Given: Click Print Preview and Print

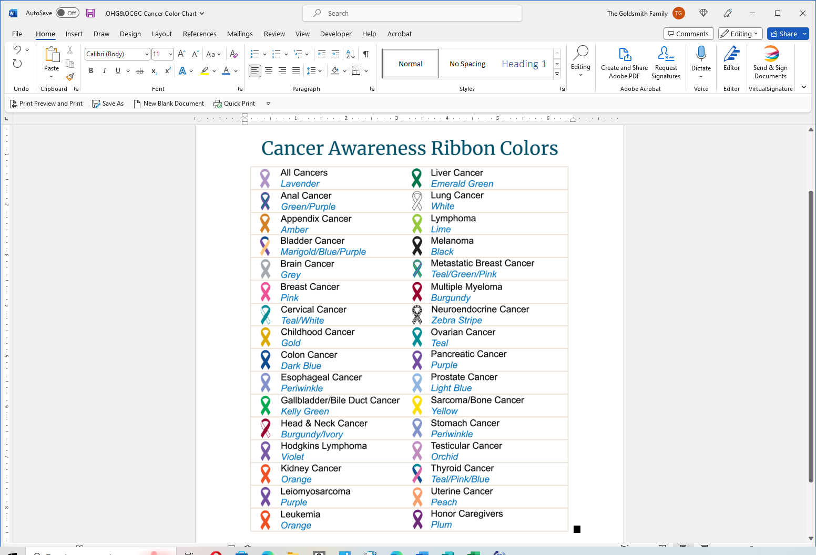Looking at the screenshot, I should [x=46, y=104].
